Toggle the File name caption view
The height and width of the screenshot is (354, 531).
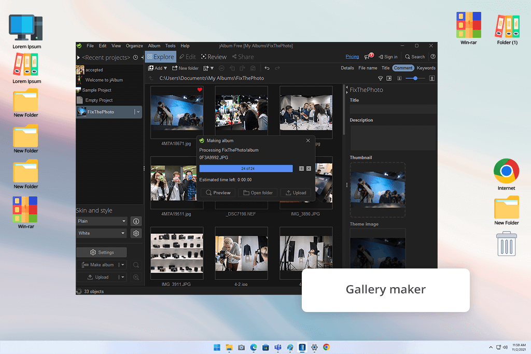[368, 68]
